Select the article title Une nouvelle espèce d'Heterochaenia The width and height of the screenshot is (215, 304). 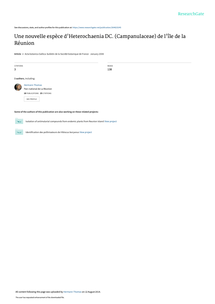100,39
